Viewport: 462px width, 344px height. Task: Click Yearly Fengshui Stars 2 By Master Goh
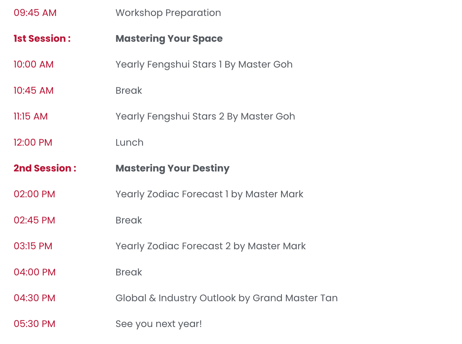[205, 116]
